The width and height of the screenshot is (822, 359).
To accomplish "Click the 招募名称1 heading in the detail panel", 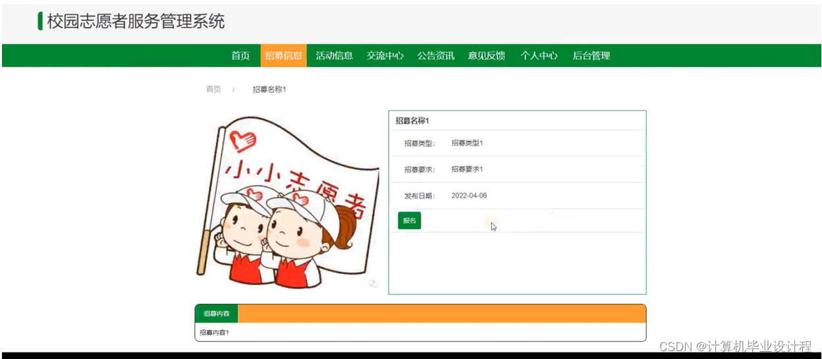I will click(x=412, y=121).
